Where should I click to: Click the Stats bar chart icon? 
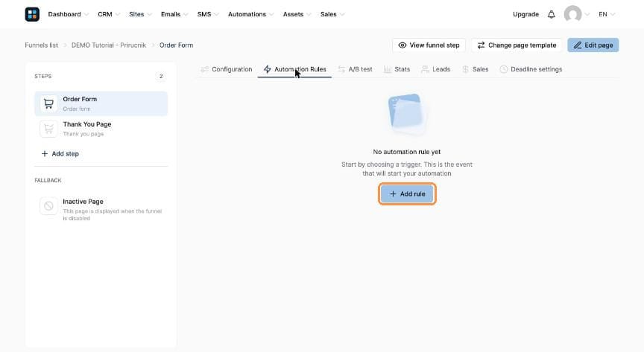pos(388,69)
